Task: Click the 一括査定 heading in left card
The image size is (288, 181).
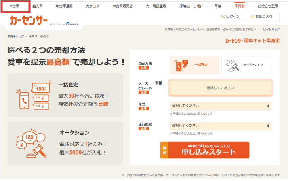Action: coord(68,85)
